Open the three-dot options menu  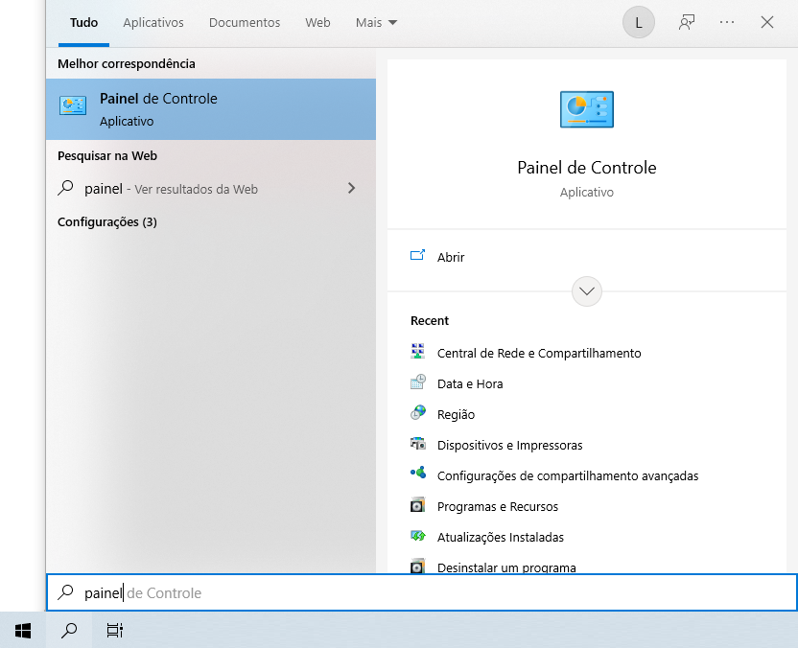(x=727, y=22)
